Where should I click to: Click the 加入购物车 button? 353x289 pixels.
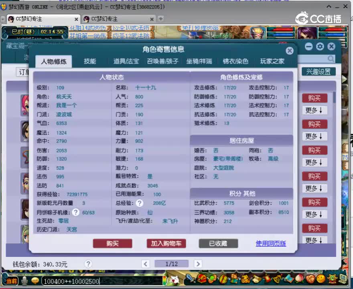(x=166, y=244)
